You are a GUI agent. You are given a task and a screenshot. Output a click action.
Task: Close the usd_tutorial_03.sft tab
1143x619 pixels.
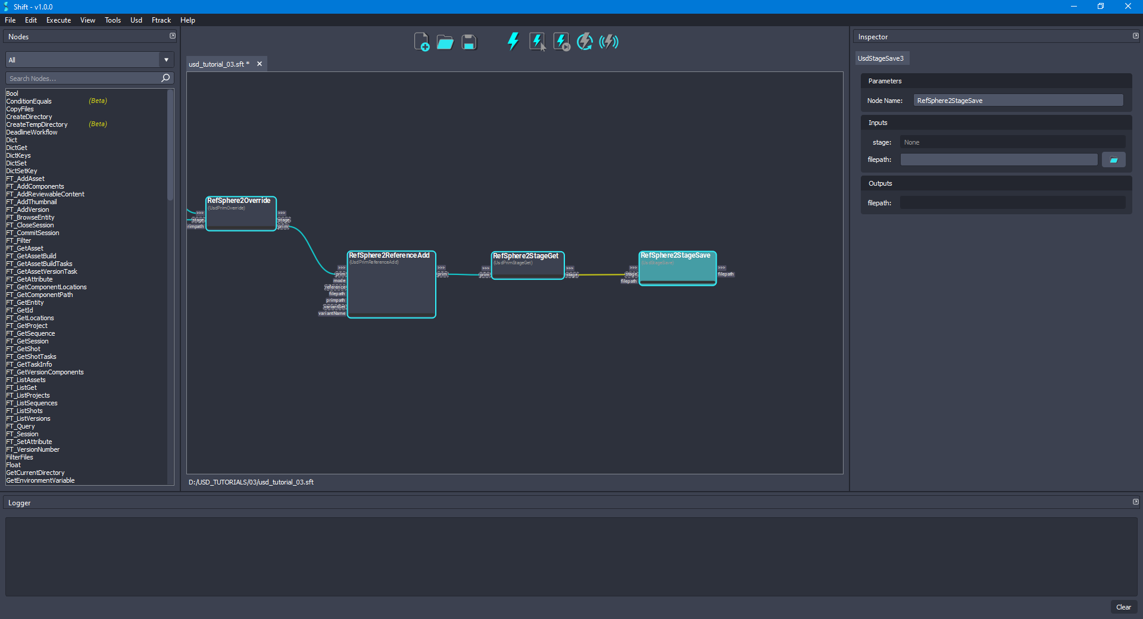259,64
